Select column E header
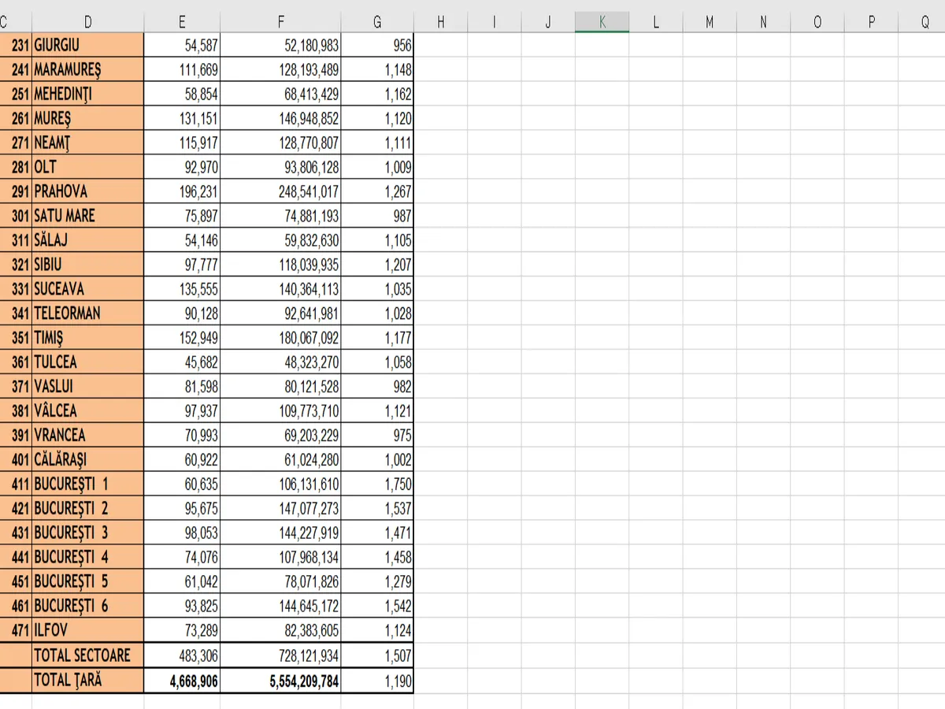 [x=182, y=23]
